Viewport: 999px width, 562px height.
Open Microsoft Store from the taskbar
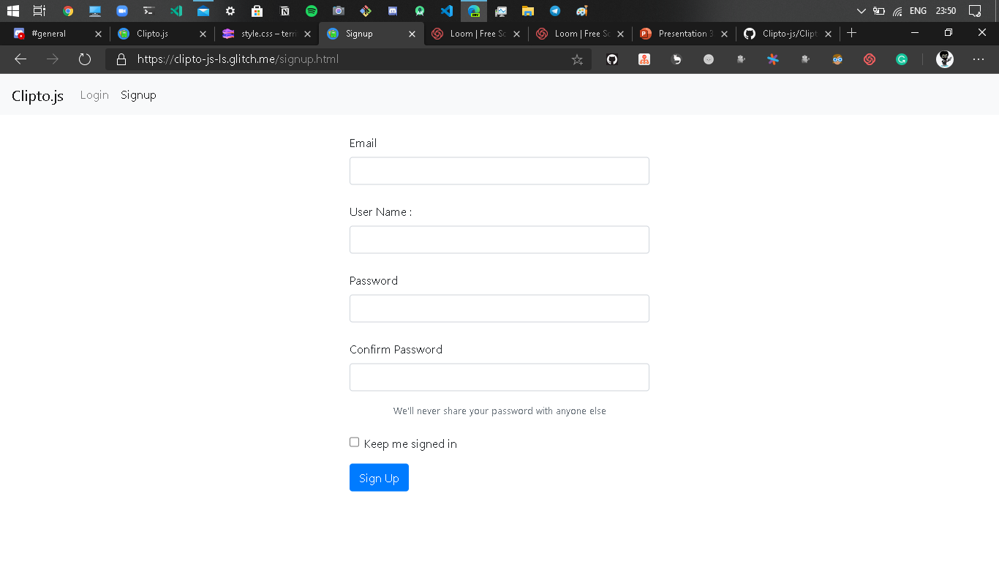pos(257,11)
